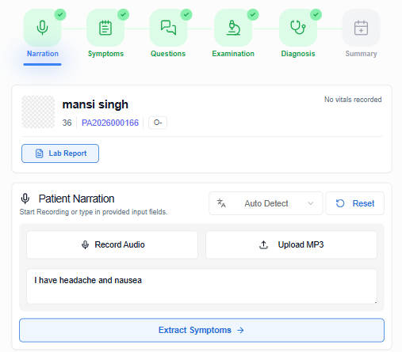Click the upload arrow icon

[263, 244]
